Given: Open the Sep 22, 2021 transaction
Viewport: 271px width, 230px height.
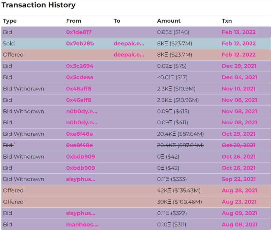Looking at the screenshot, I should pos(238,179).
